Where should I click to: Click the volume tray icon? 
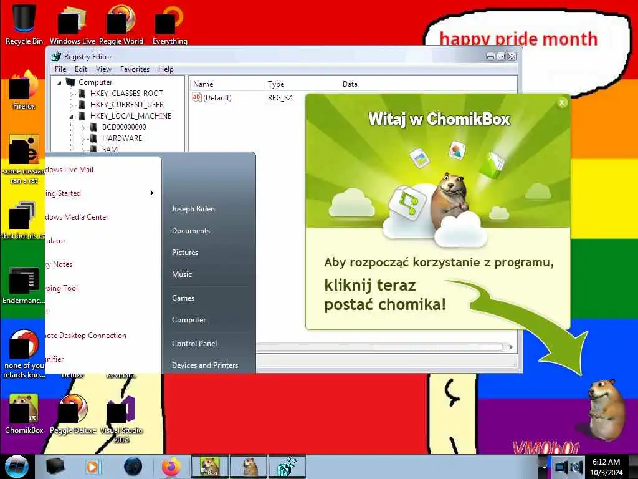click(576, 467)
